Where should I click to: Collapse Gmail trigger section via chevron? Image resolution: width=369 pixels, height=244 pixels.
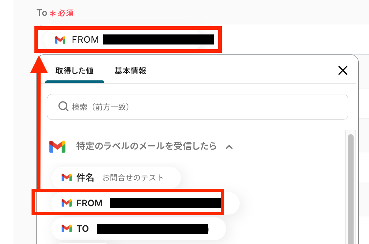click(229, 147)
